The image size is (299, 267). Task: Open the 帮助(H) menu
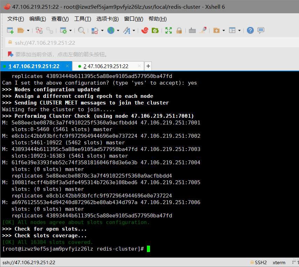pyautogui.click(x=158, y=19)
